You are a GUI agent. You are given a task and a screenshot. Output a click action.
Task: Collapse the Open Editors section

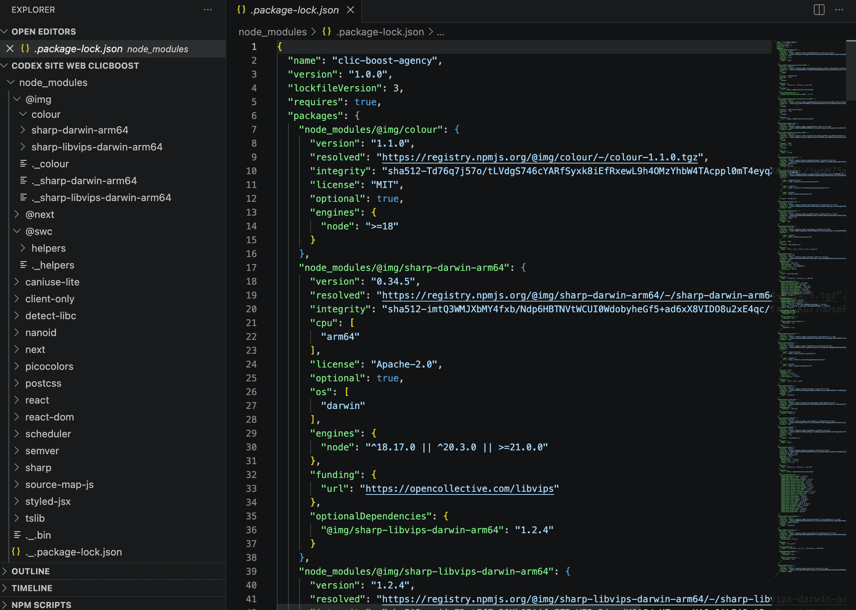click(5, 32)
